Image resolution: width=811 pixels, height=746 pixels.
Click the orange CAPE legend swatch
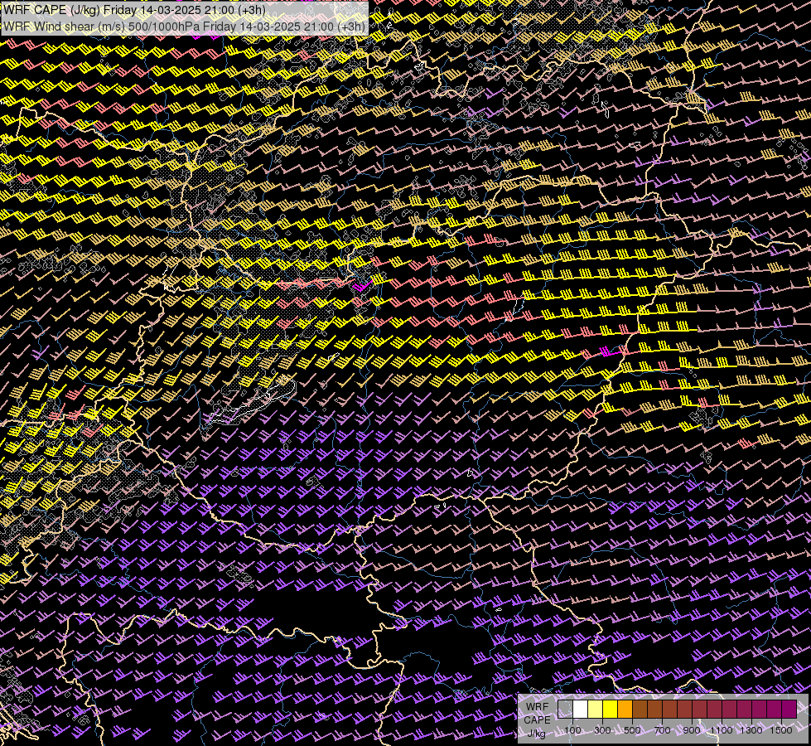[625, 710]
